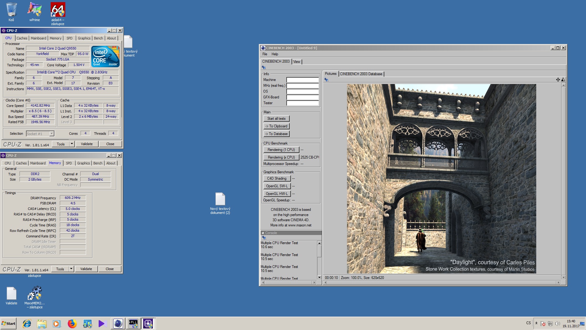Click the Tester input field
This screenshot has height=330, width=586.
tap(302, 103)
